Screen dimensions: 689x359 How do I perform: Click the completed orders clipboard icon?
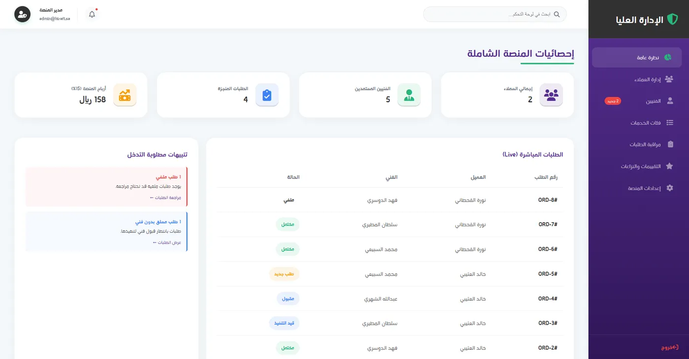267,95
